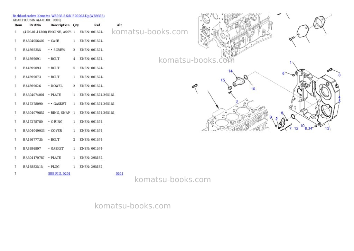
Task: Click the GEAR HOUSING(A-0100 : 0205) title
Action: 37,20
